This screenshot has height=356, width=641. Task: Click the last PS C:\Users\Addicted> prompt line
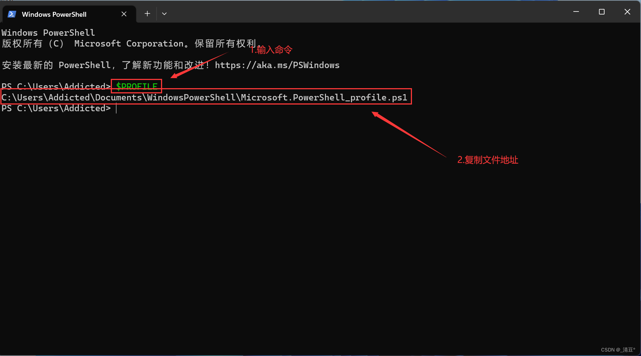(56, 108)
